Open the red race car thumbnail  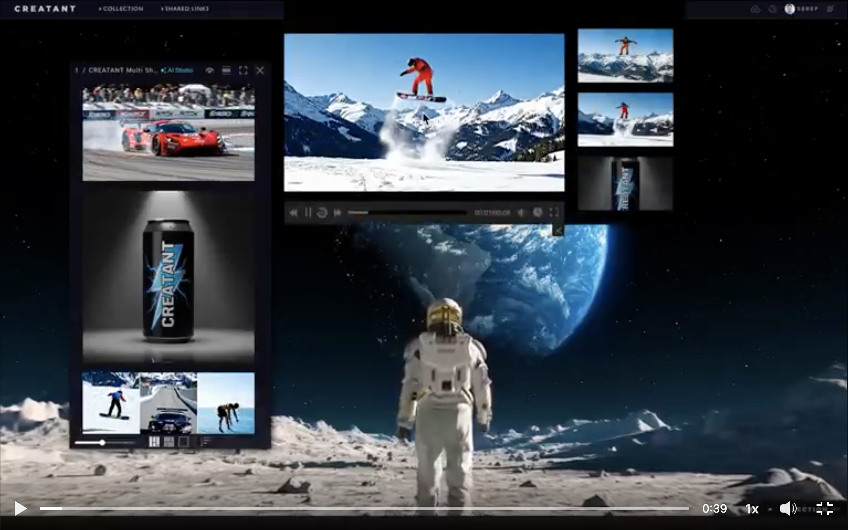168,132
